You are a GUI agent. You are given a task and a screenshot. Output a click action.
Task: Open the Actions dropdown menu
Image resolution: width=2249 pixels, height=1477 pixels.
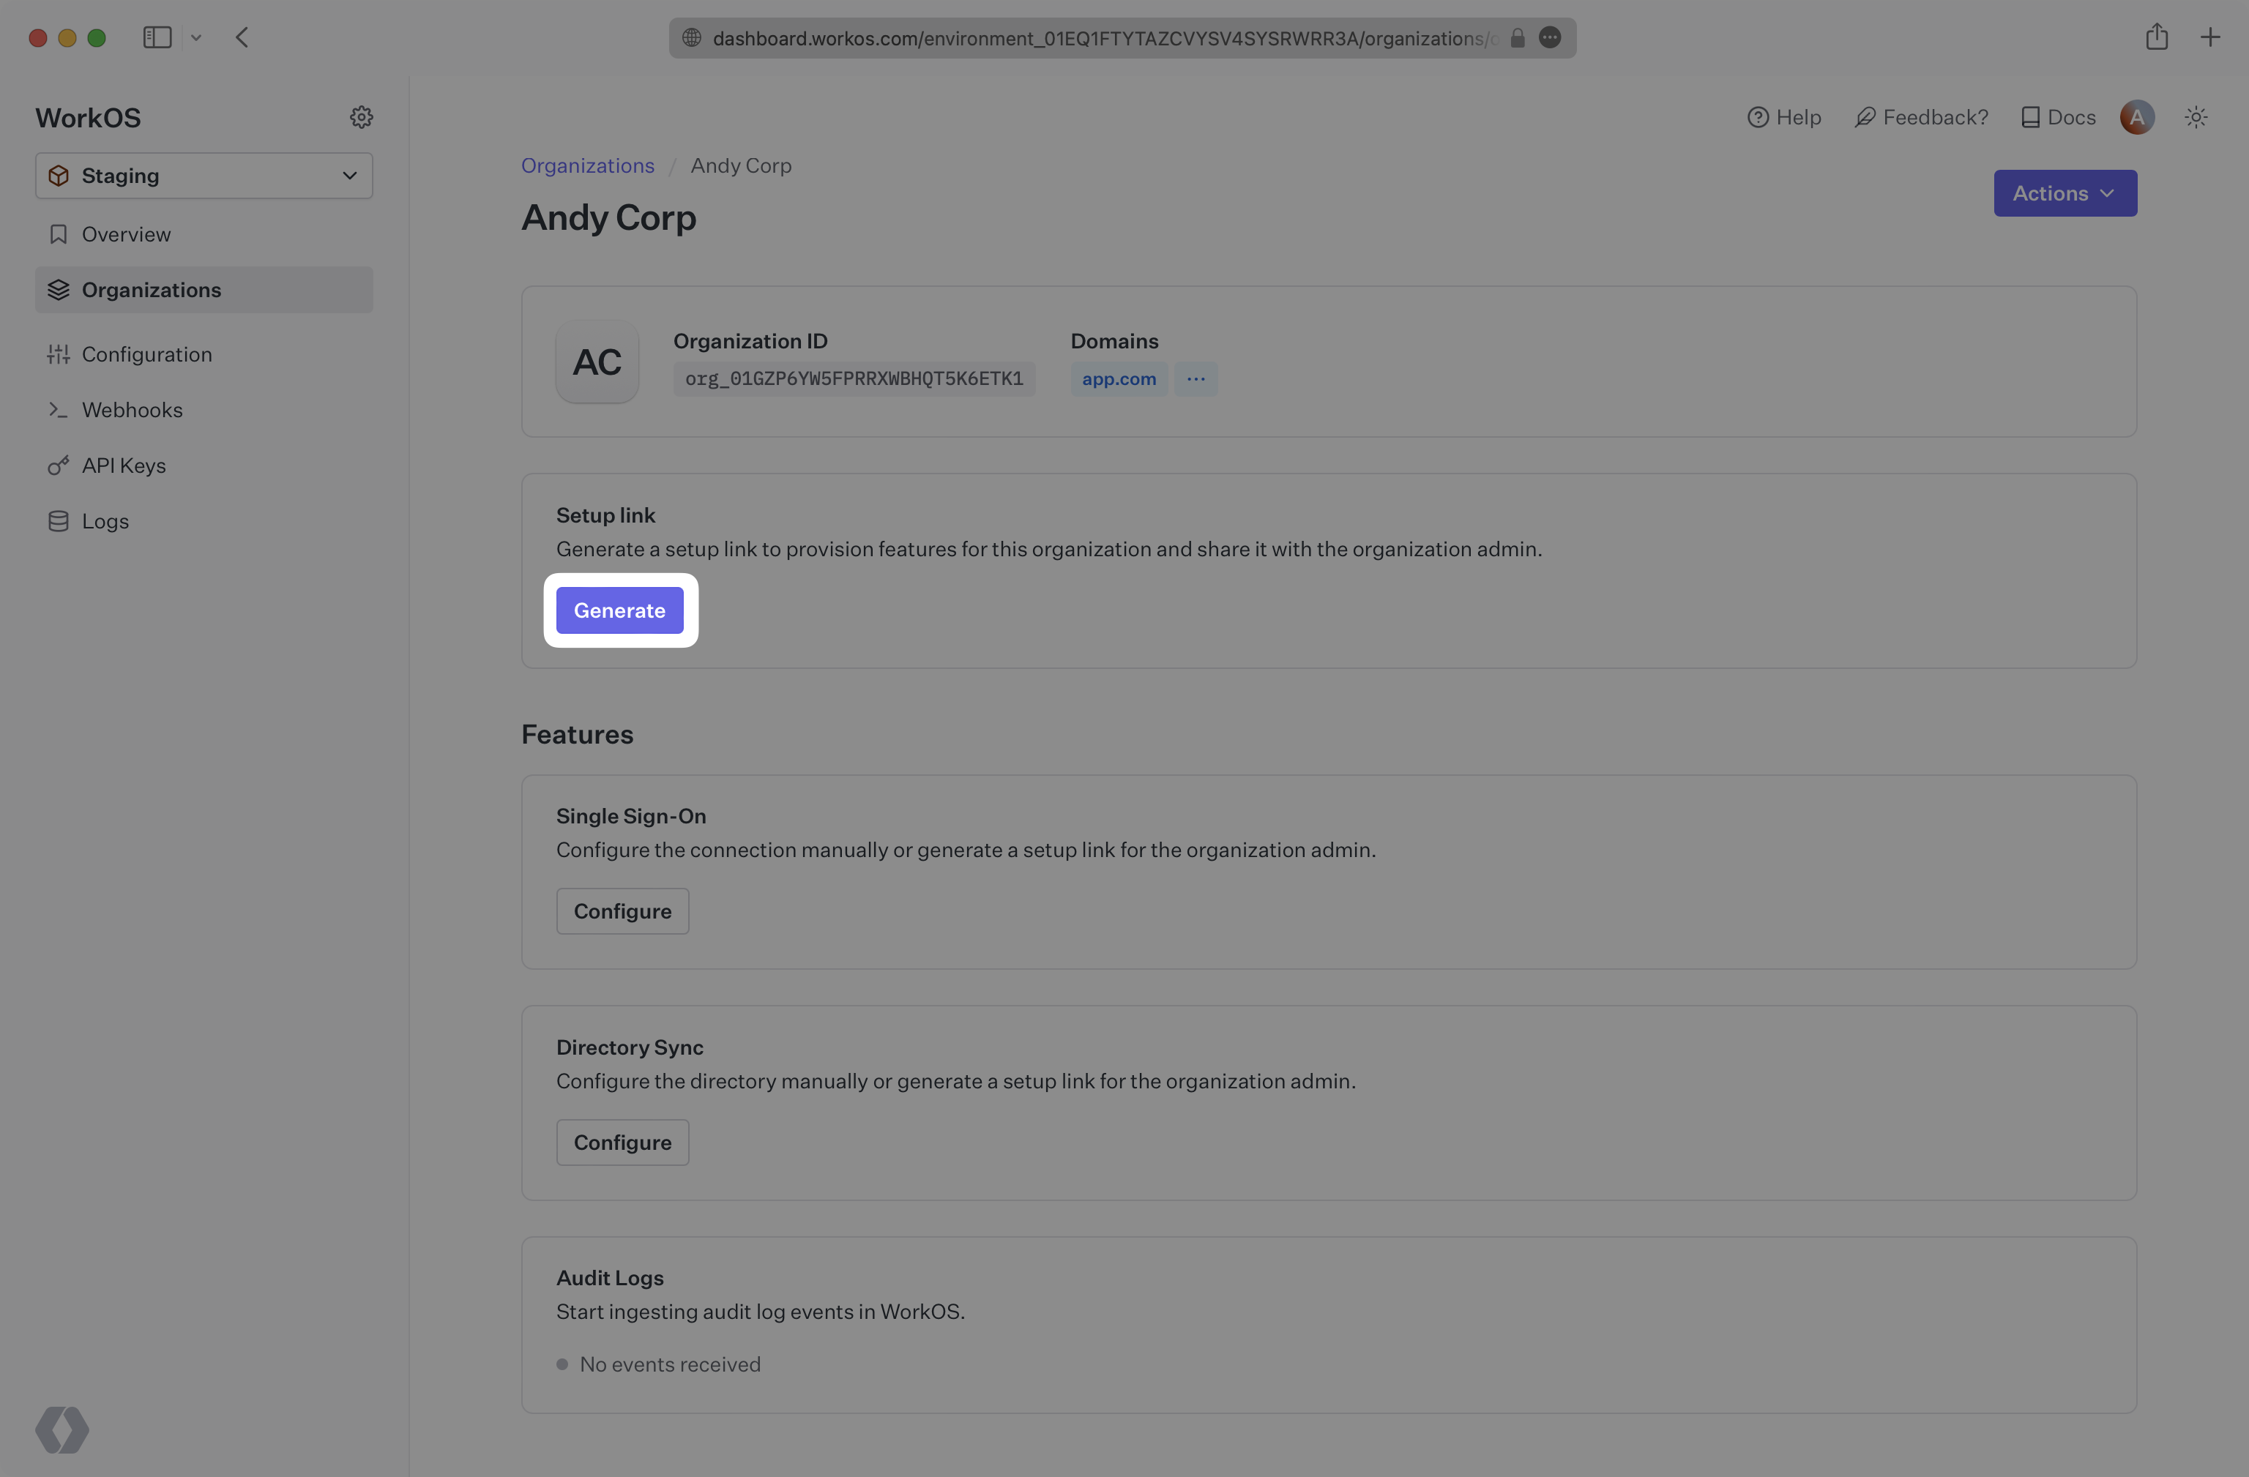2065,192
